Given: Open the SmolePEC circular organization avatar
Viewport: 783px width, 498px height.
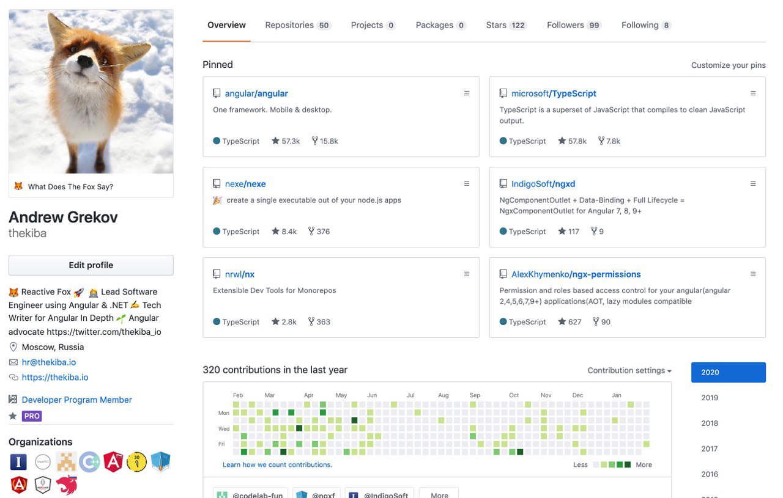Looking at the screenshot, I should [43, 462].
